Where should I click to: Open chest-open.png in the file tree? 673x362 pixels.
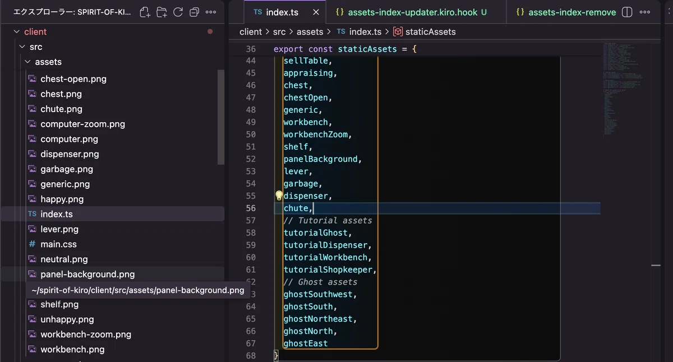73,79
